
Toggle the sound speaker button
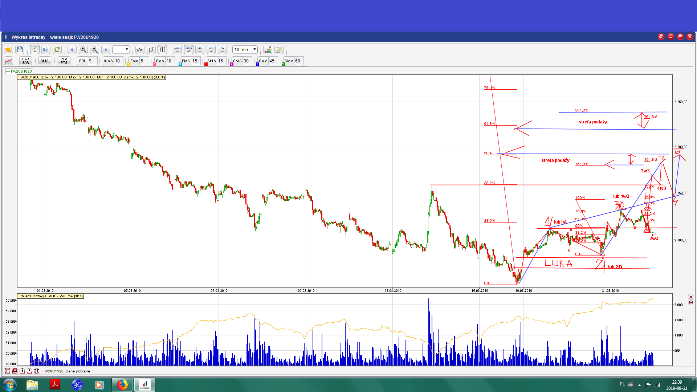(x=46, y=49)
